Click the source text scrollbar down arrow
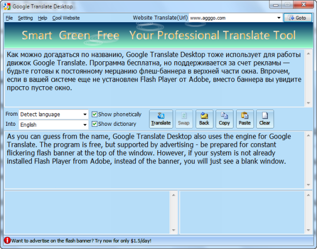This screenshot has height=249, width=317. click(309, 103)
